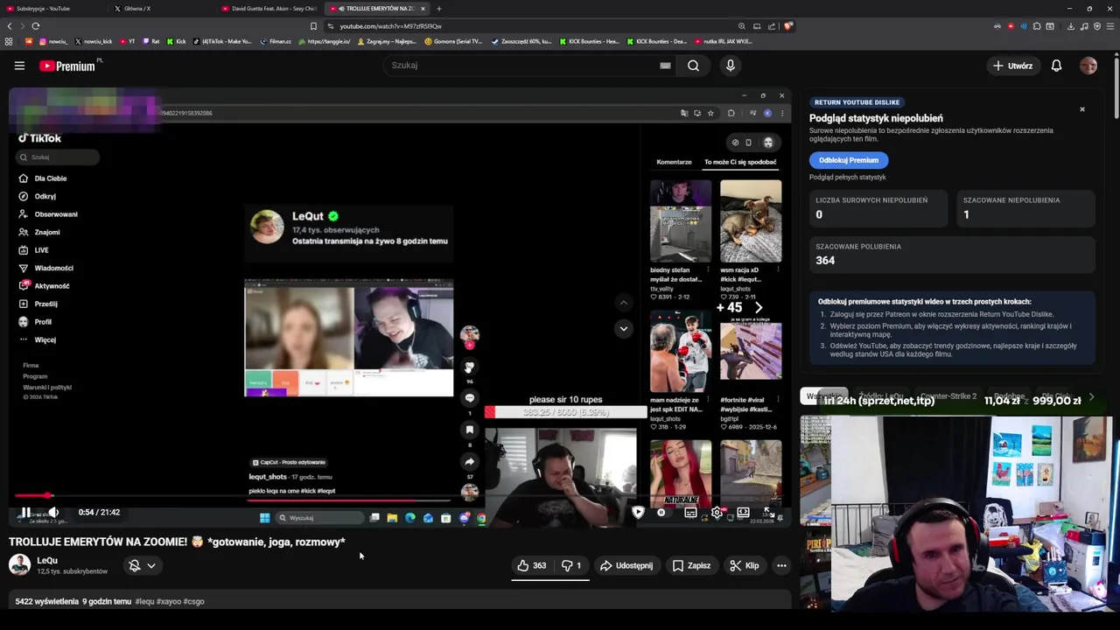The height and width of the screenshot is (630, 1120).
Task: Open the apps grid at bookmarks bar start
Action: click(9, 41)
